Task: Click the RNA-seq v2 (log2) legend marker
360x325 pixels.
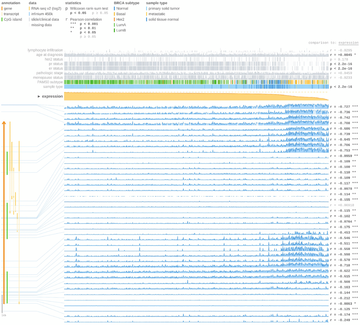Action: [30, 8]
